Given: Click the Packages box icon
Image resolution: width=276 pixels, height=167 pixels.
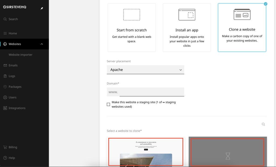Looking at the screenshot, I should (5, 87).
